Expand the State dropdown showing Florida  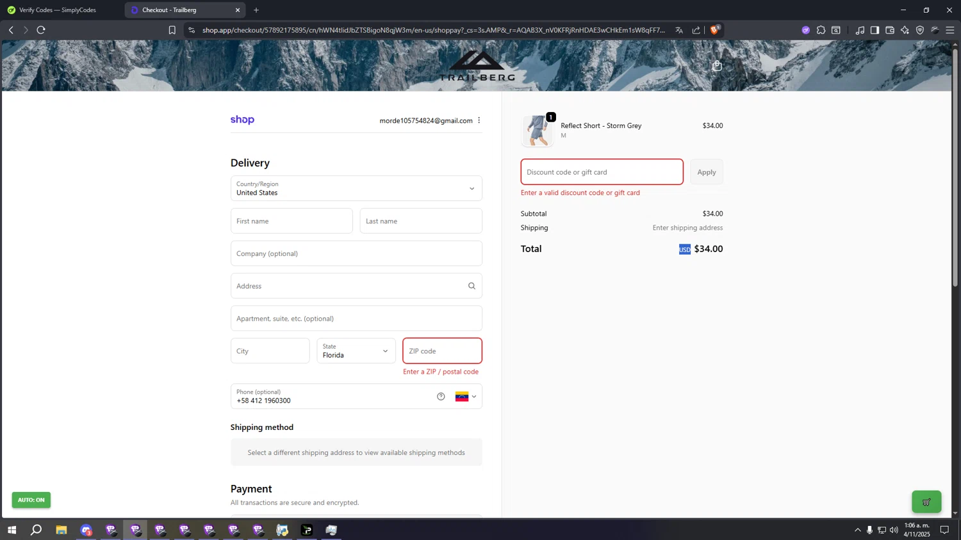(x=356, y=351)
